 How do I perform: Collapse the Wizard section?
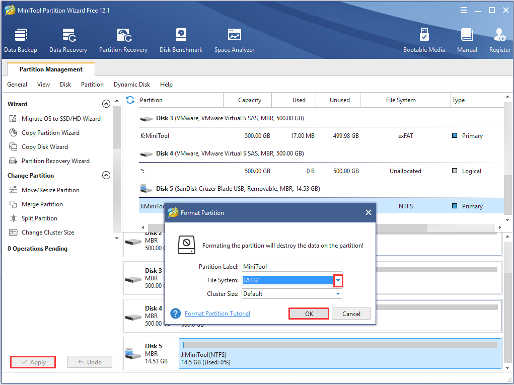pos(106,104)
